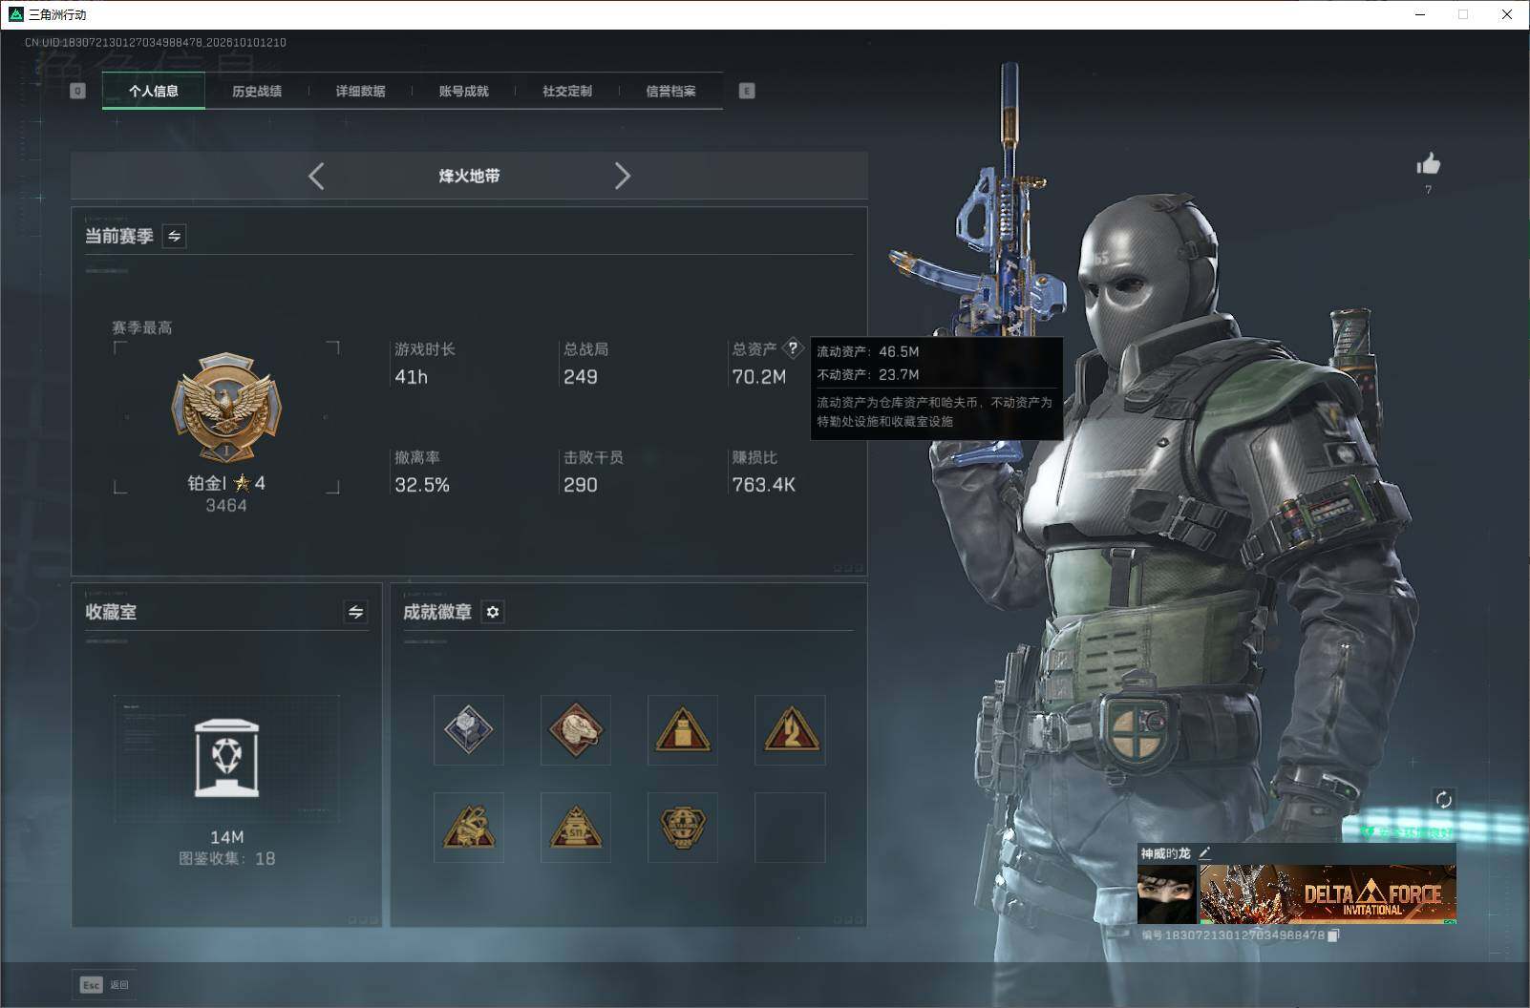1530x1008 pixels.
Task: Open the 详细数据 tab
Action: tap(360, 91)
